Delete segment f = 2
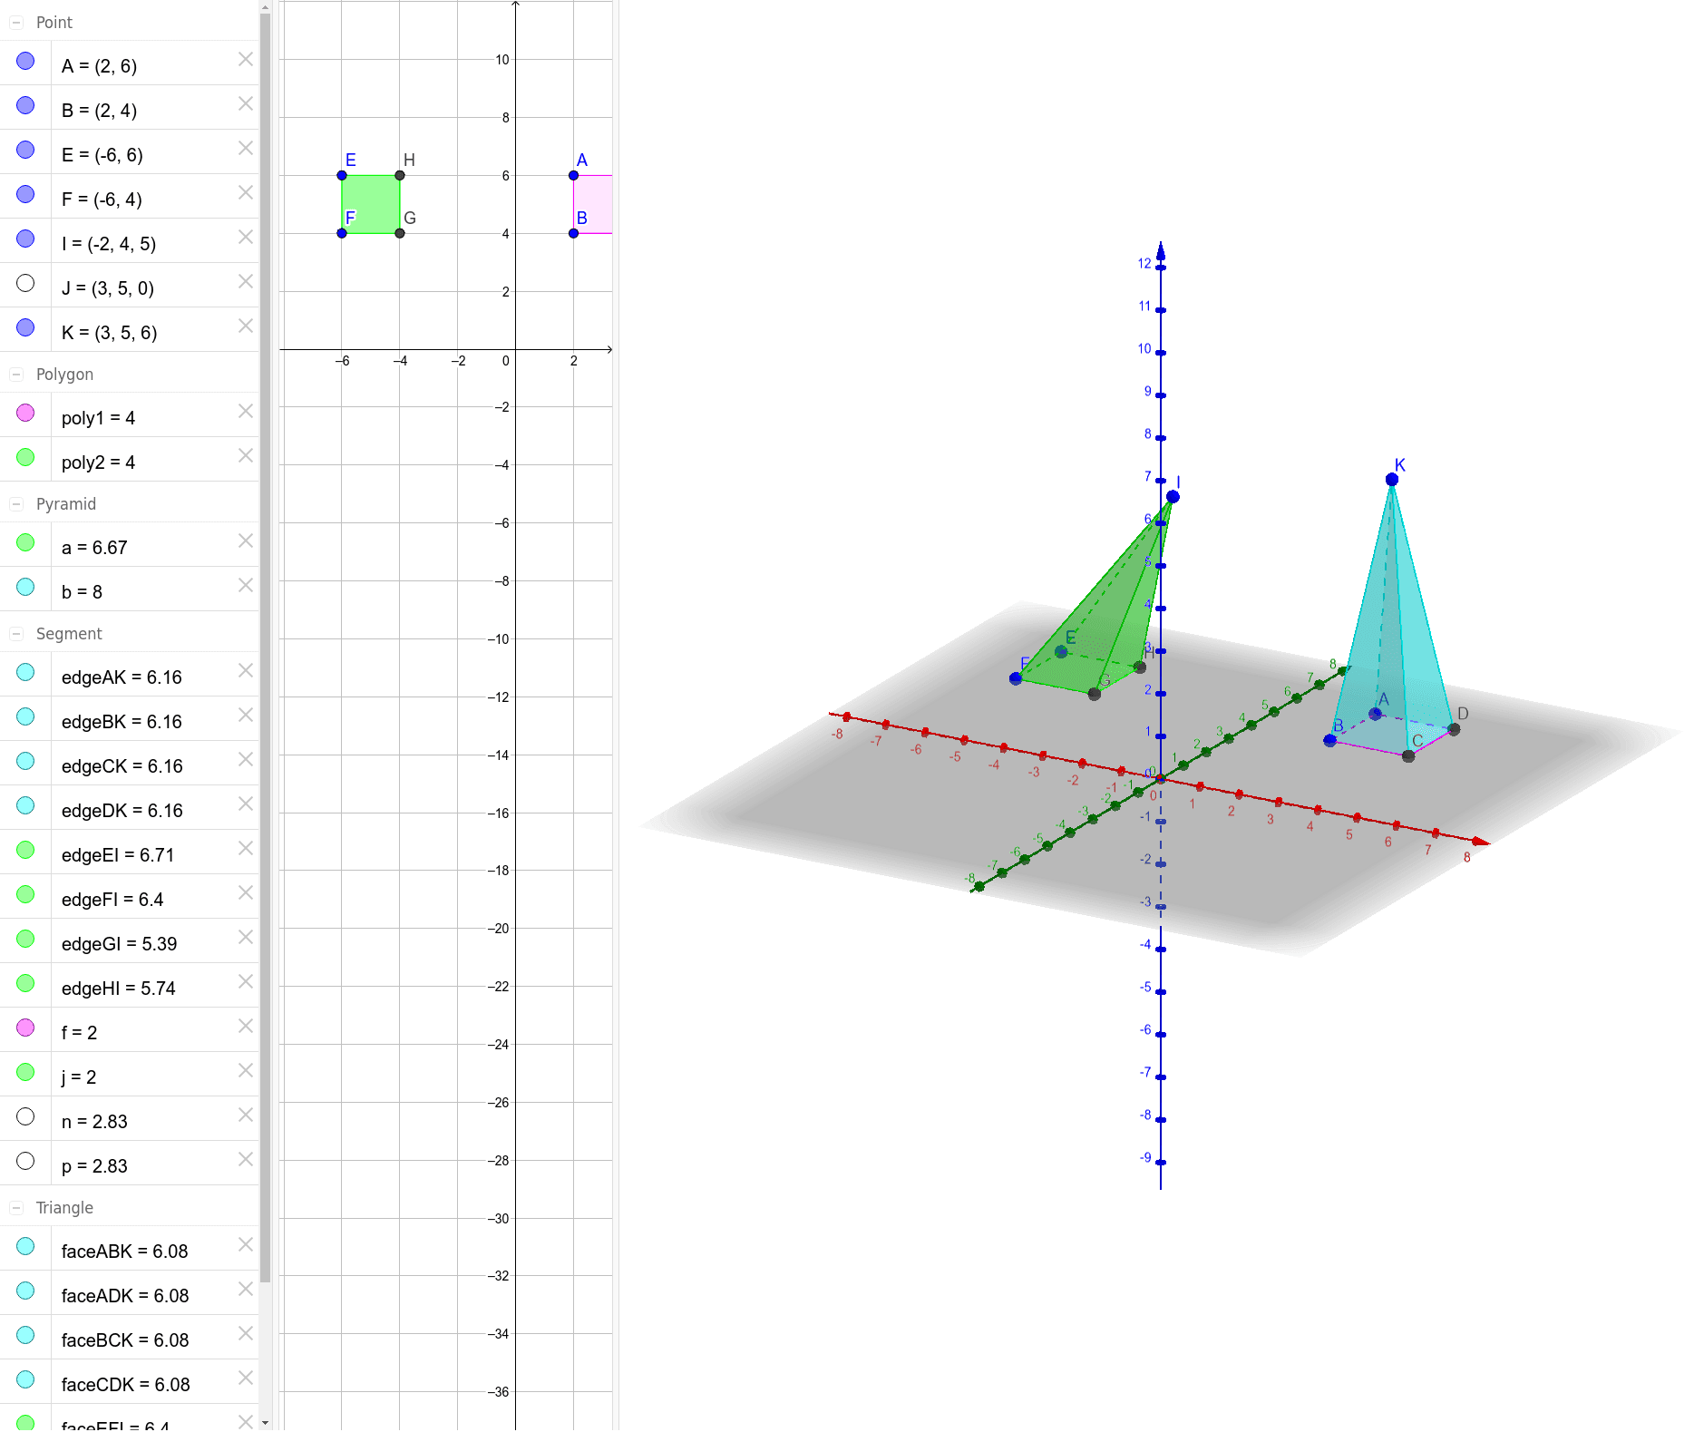The width and height of the screenshot is (1704, 1432). 246,1026
